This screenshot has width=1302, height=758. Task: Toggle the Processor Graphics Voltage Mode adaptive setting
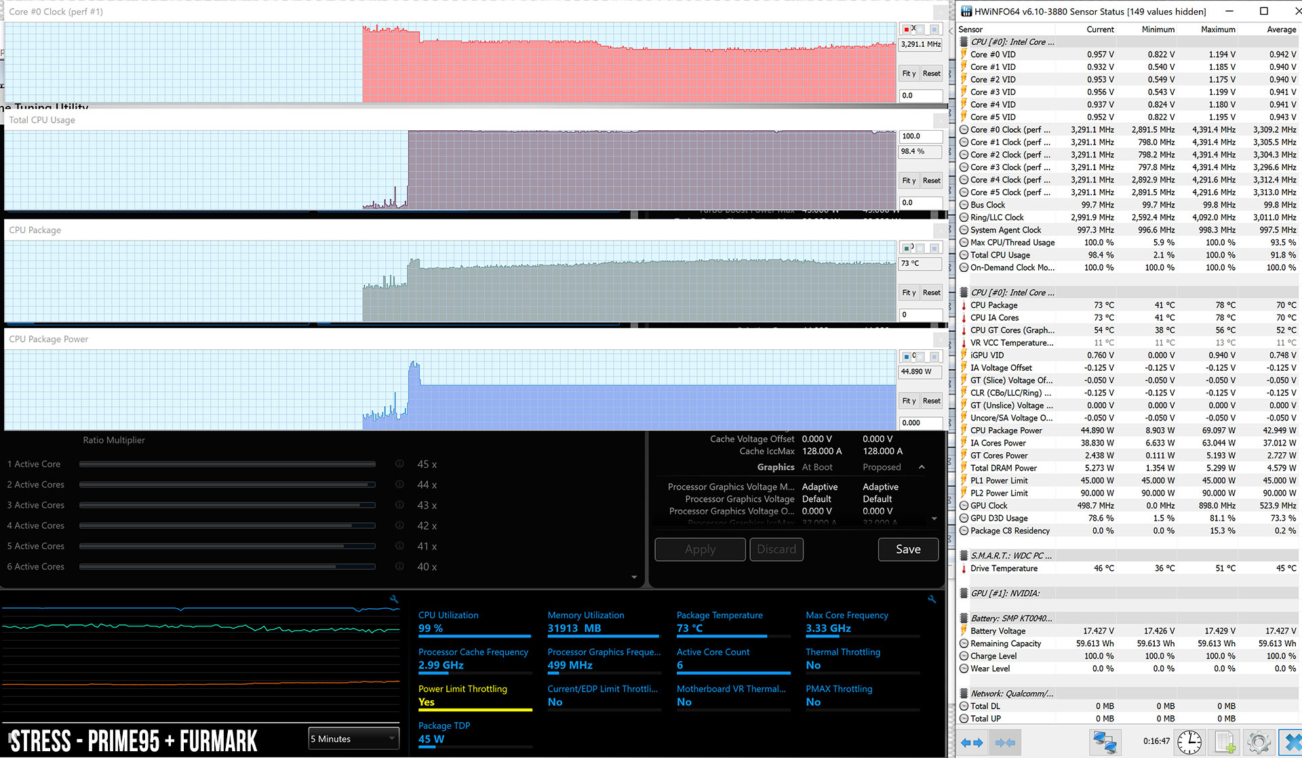[877, 485]
